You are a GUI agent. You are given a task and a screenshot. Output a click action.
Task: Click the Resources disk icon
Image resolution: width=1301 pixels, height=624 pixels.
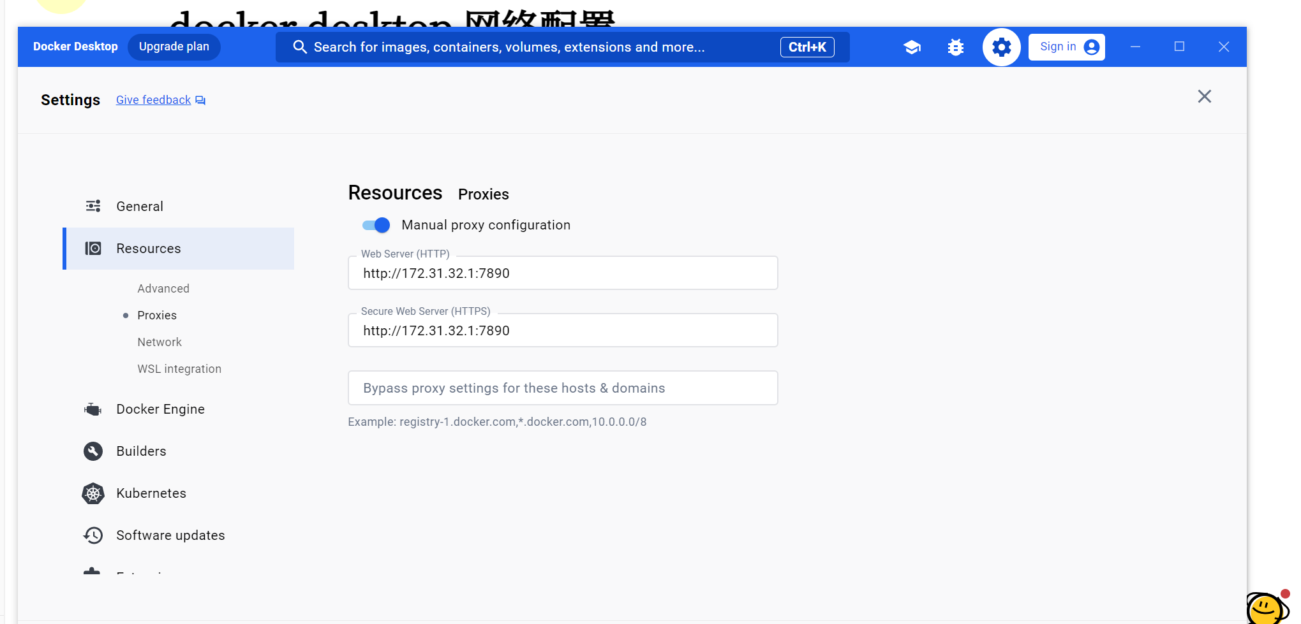pyautogui.click(x=93, y=249)
